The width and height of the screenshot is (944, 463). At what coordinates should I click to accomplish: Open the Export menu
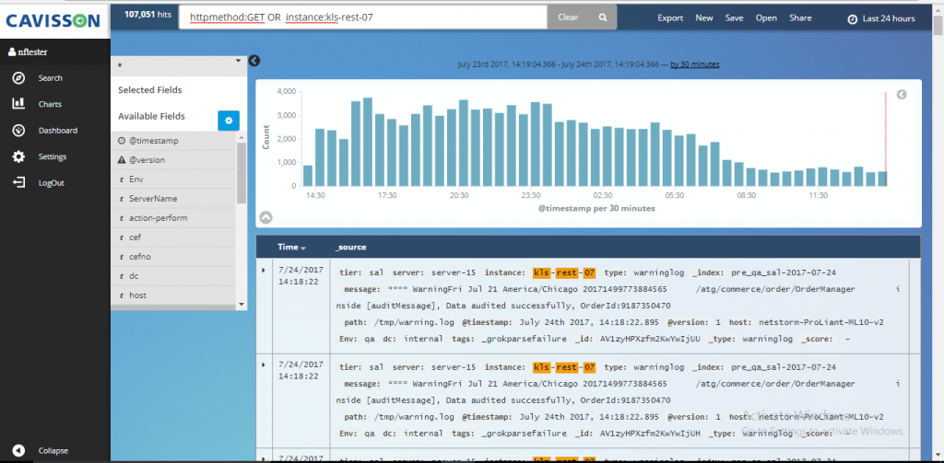pos(670,18)
